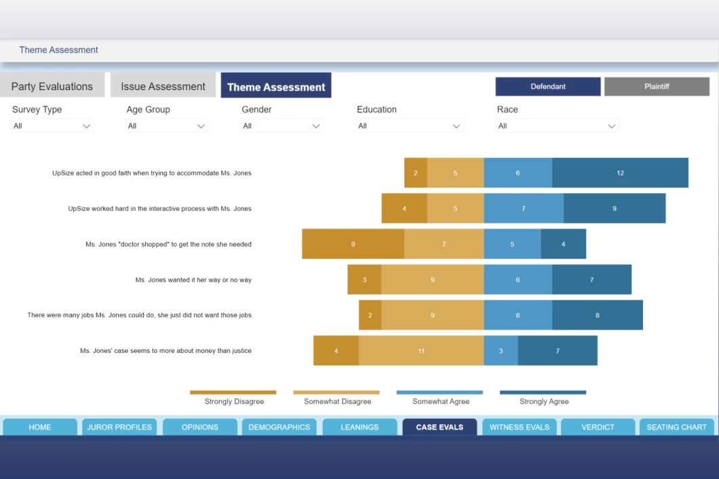Go to the LEANINGS page

[x=359, y=427]
